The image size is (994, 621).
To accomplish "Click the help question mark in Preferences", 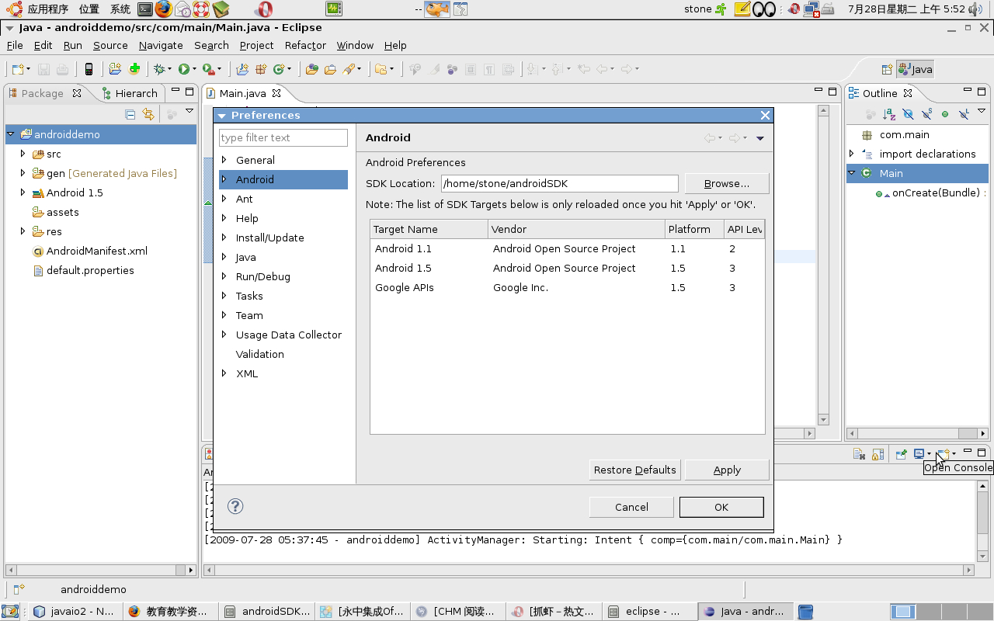I will (235, 506).
